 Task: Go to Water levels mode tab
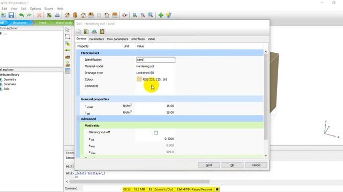tap(64, 22)
